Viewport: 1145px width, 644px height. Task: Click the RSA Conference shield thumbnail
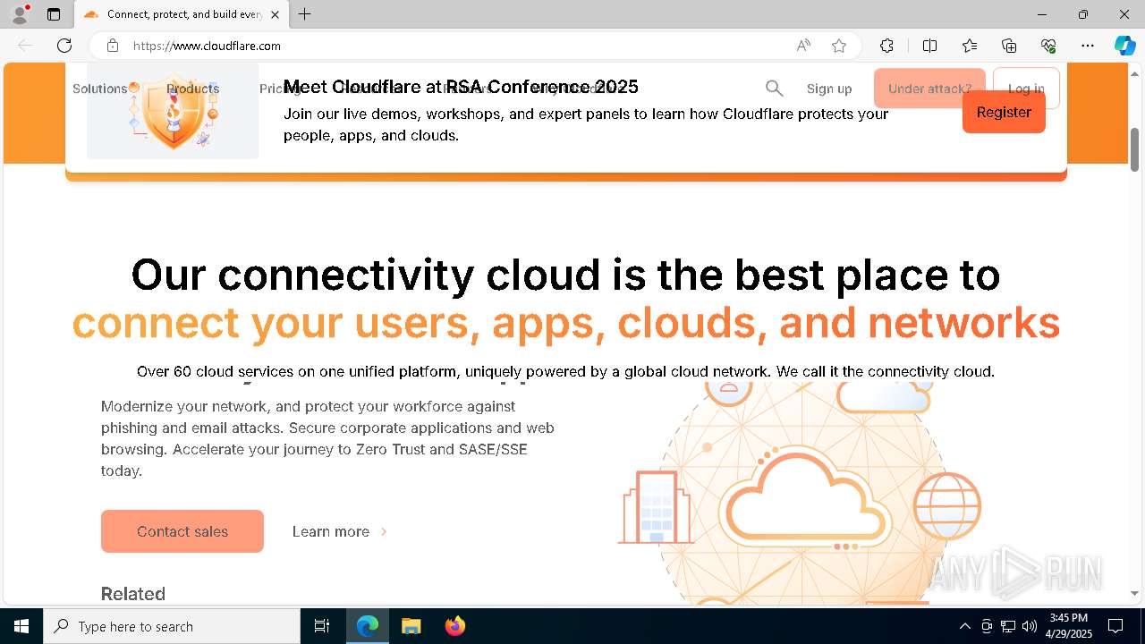173,112
